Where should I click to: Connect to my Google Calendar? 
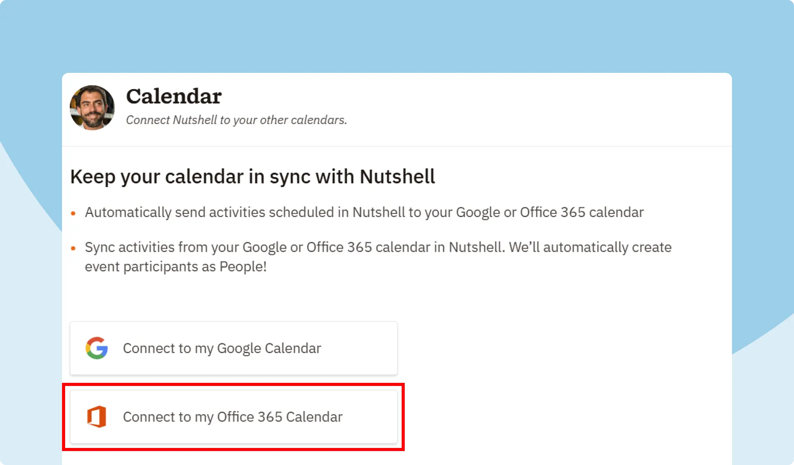coord(233,348)
